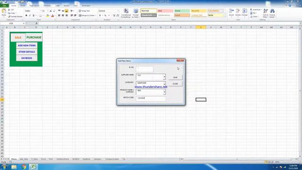This screenshot has height=170, width=302.
Task: Insert a function with fx button
Action: (x=36, y=23)
